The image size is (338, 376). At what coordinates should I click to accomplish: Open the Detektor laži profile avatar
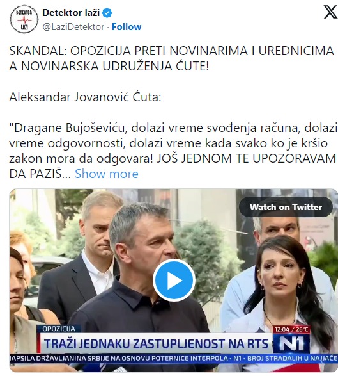coord(24,19)
